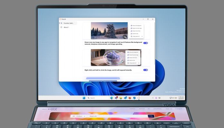Open Teams with notification badge on taskbar

[x=116, y=98]
